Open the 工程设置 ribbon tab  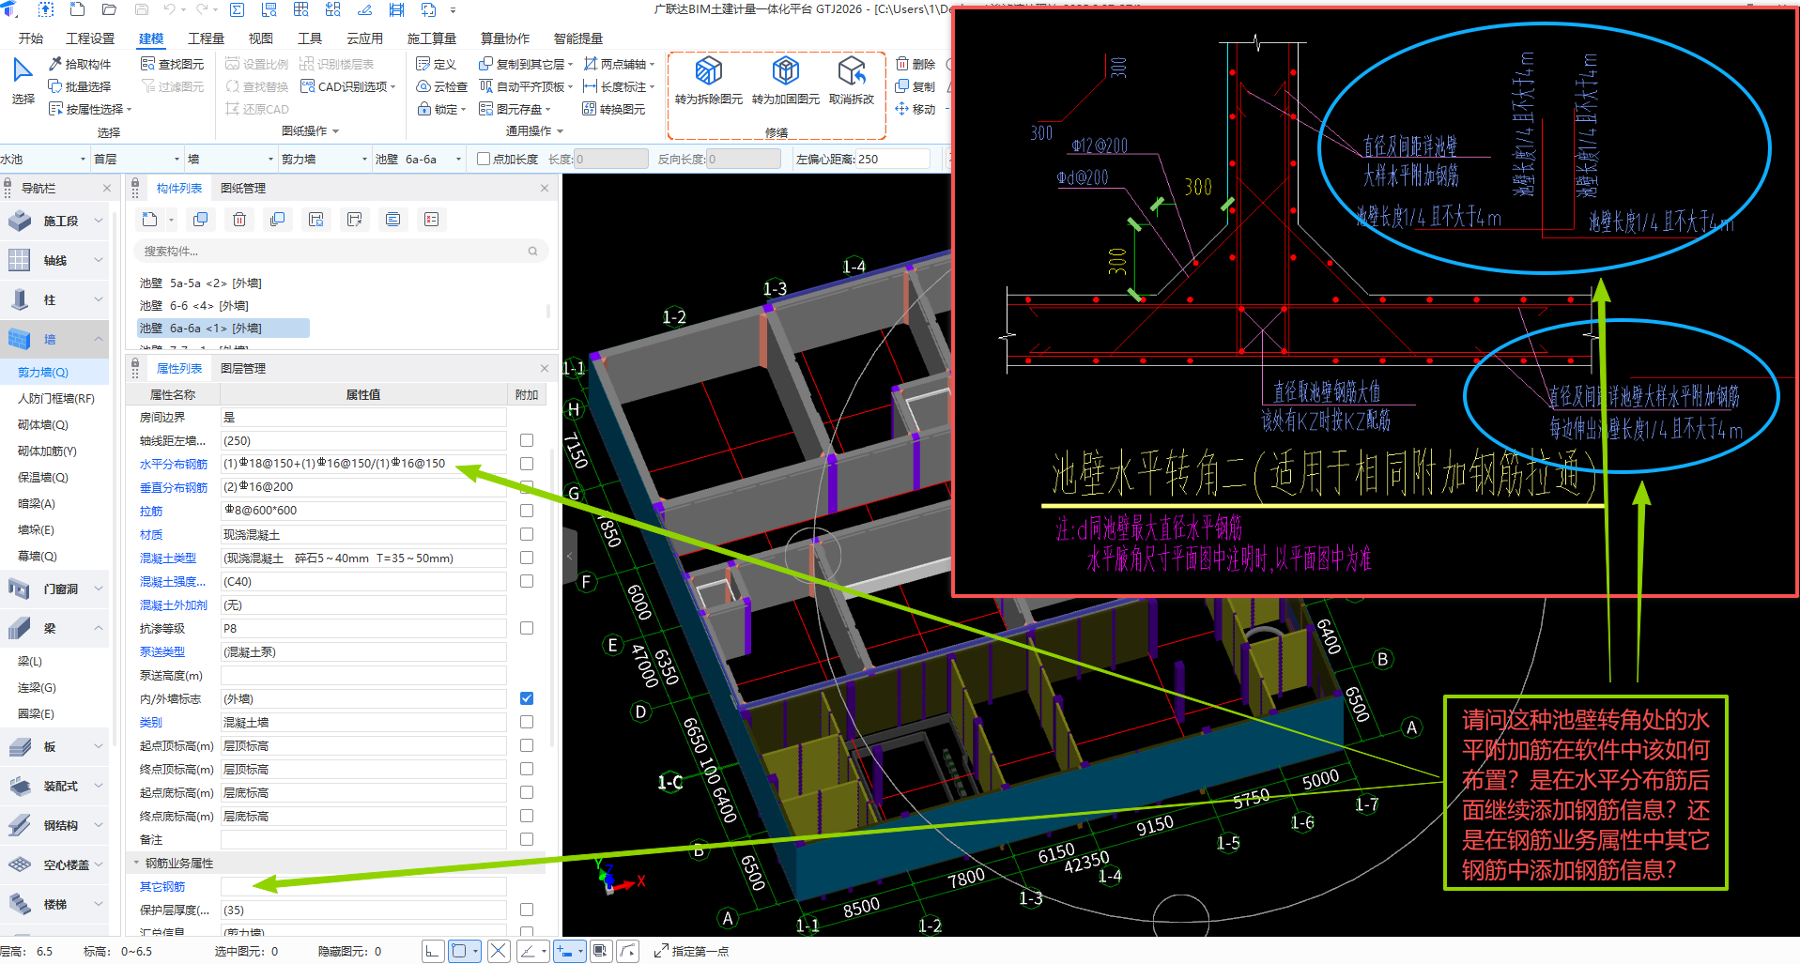[90, 38]
